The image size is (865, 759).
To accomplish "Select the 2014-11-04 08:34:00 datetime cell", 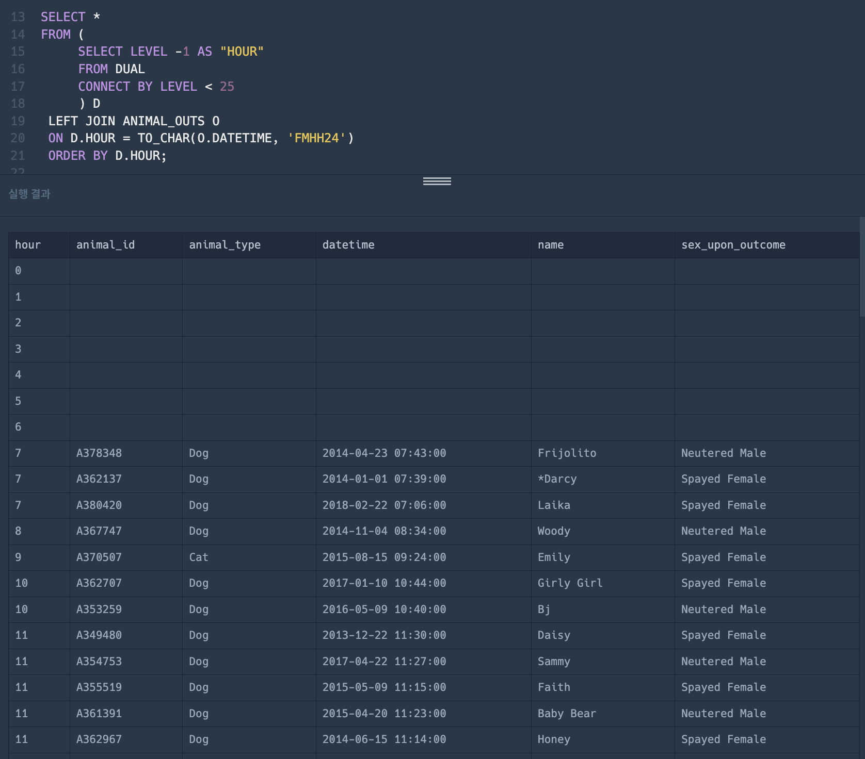I will [384, 531].
